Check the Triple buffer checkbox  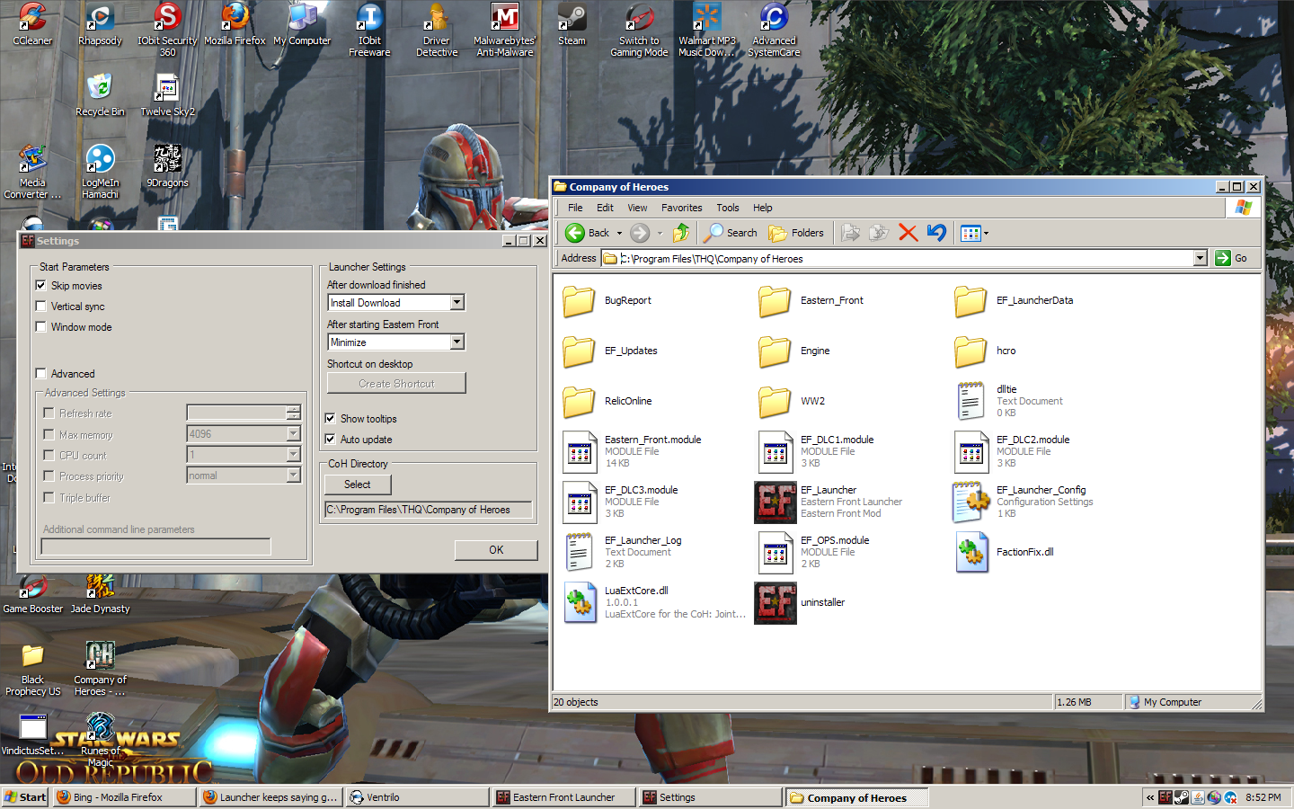pyautogui.click(x=49, y=497)
